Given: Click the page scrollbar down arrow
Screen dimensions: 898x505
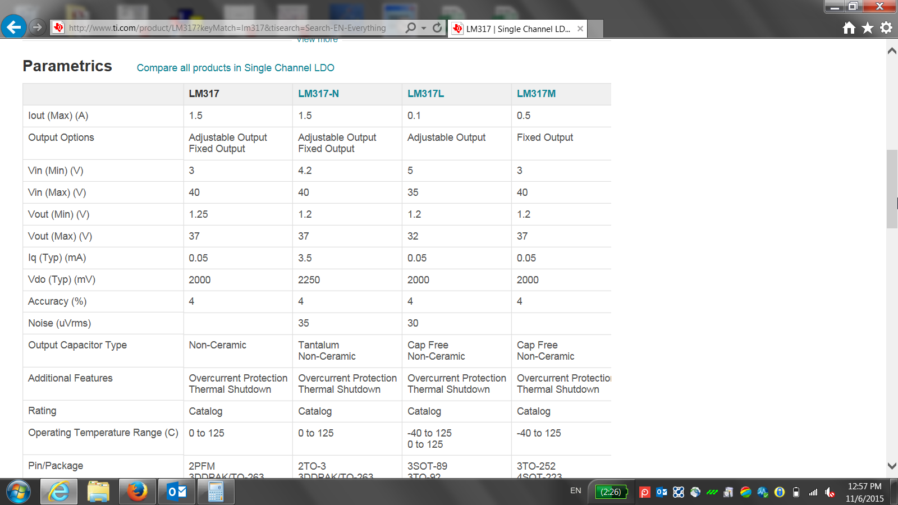Looking at the screenshot, I should click(x=892, y=466).
